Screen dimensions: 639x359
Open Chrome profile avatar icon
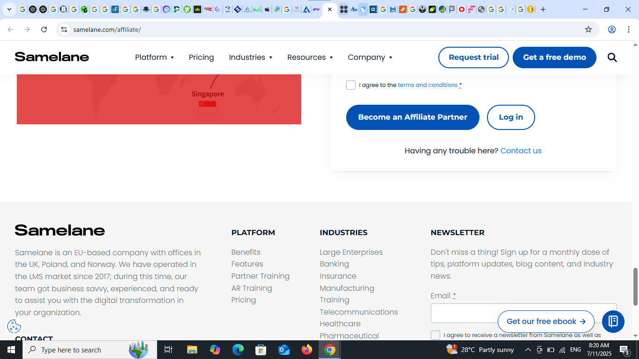coord(612,29)
